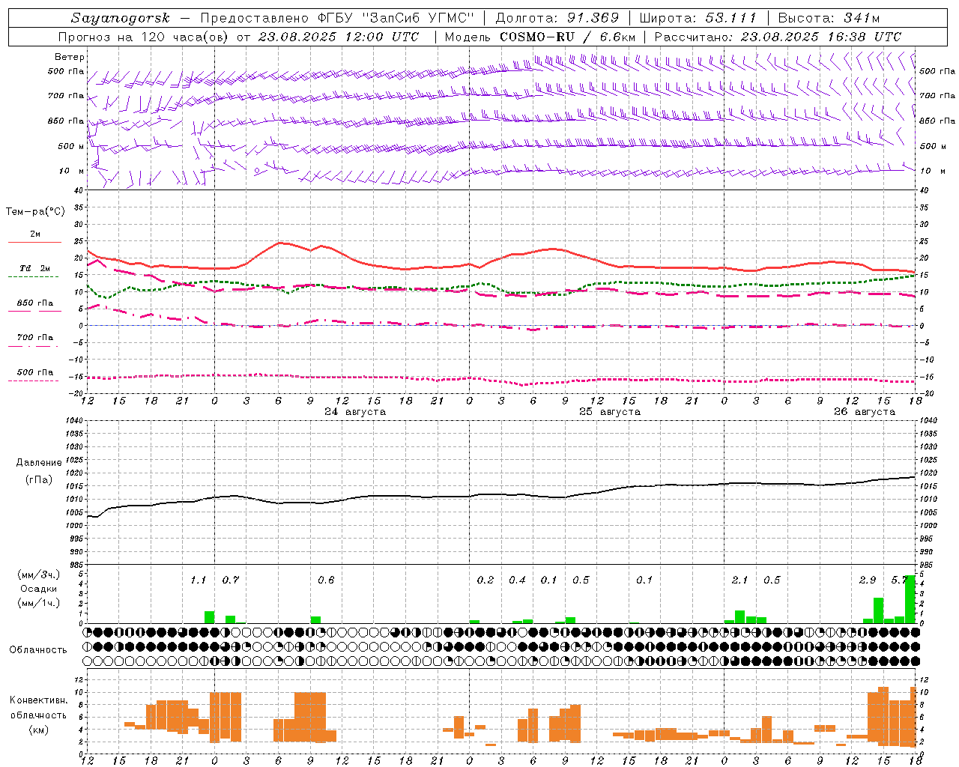Image resolution: width=959 pixels, height=767 pixels.
Task: Click the 26 августа date label
Action: click(x=865, y=412)
